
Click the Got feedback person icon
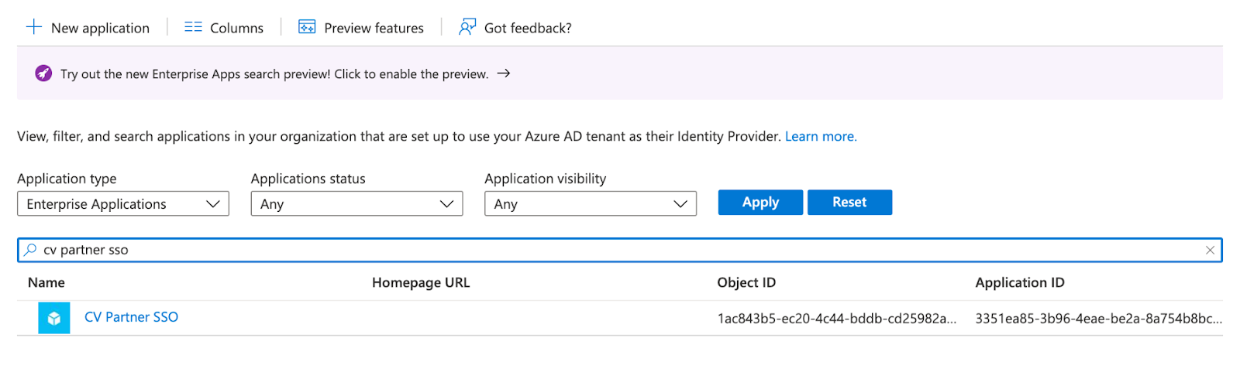tap(467, 27)
